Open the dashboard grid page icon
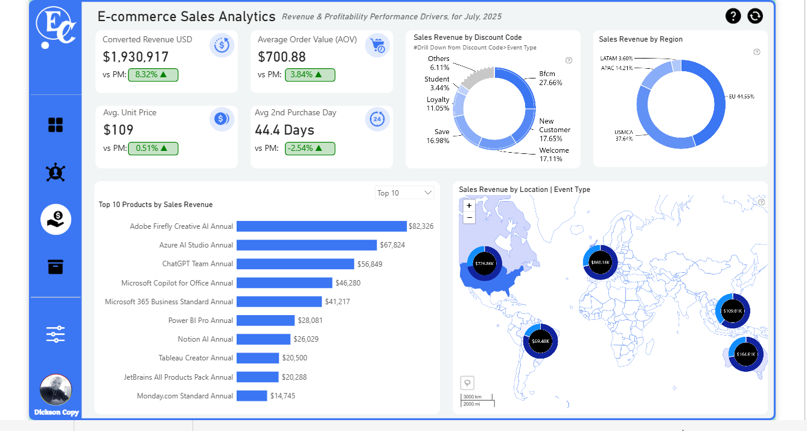The image size is (807, 431). pyautogui.click(x=56, y=125)
